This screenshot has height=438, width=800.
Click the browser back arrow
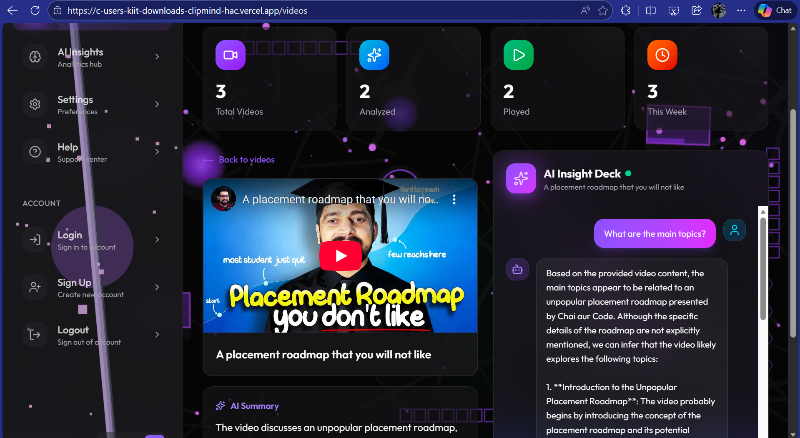pyautogui.click(x=13, y=10)
